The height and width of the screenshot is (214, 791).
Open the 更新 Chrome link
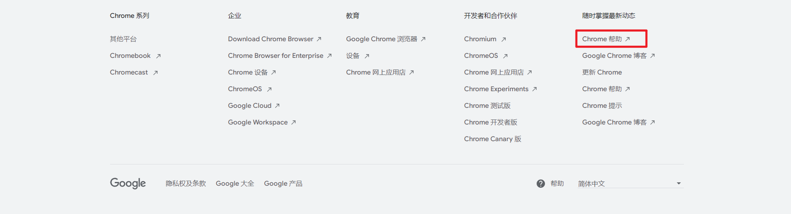(x=602, y=72)
